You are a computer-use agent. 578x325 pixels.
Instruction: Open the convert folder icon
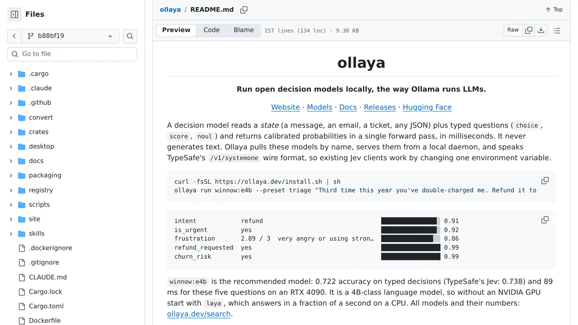coord(22,117)
